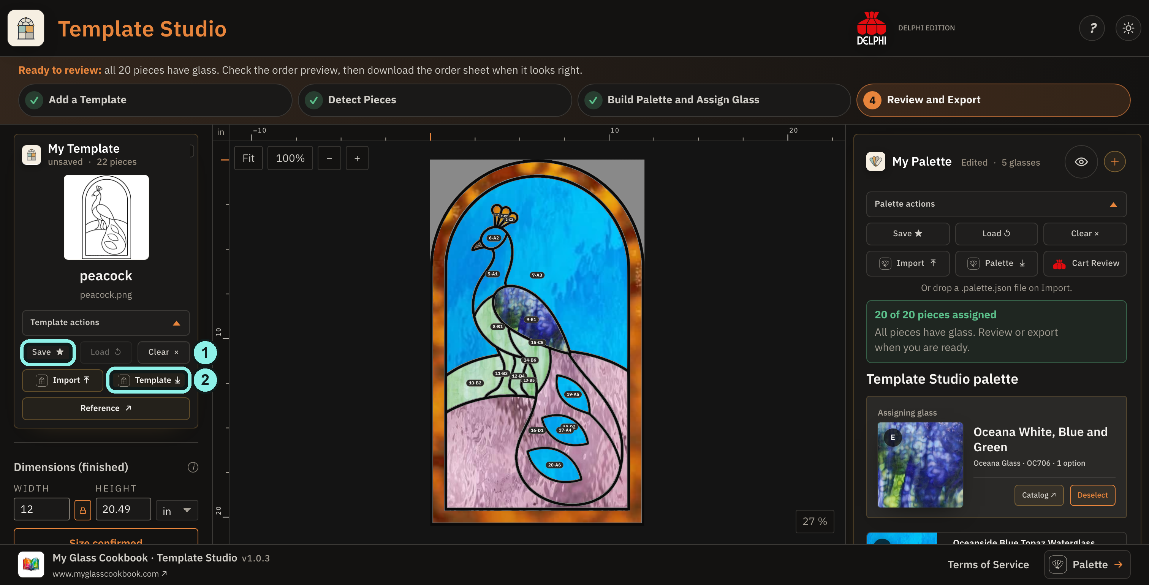Click the My Palette fan icon
Screen dimensions: 1149x585
click(x=875, y=161)
